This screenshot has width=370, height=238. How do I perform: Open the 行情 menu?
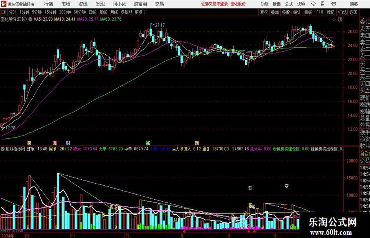tap(49, 4)
